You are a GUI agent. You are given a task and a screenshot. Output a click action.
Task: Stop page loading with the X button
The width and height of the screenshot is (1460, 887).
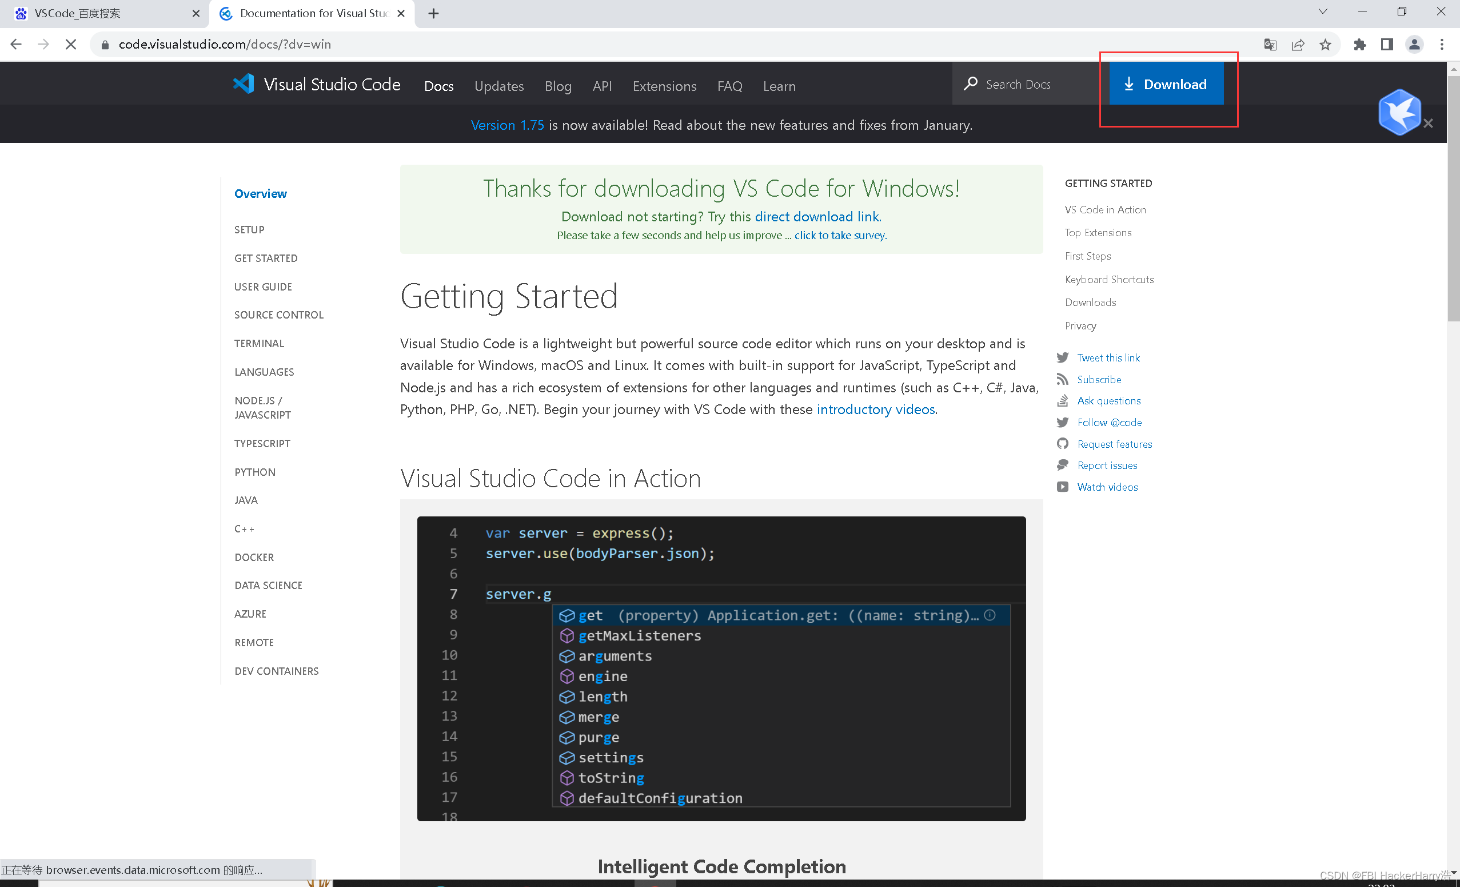click(x=70, y=45)
